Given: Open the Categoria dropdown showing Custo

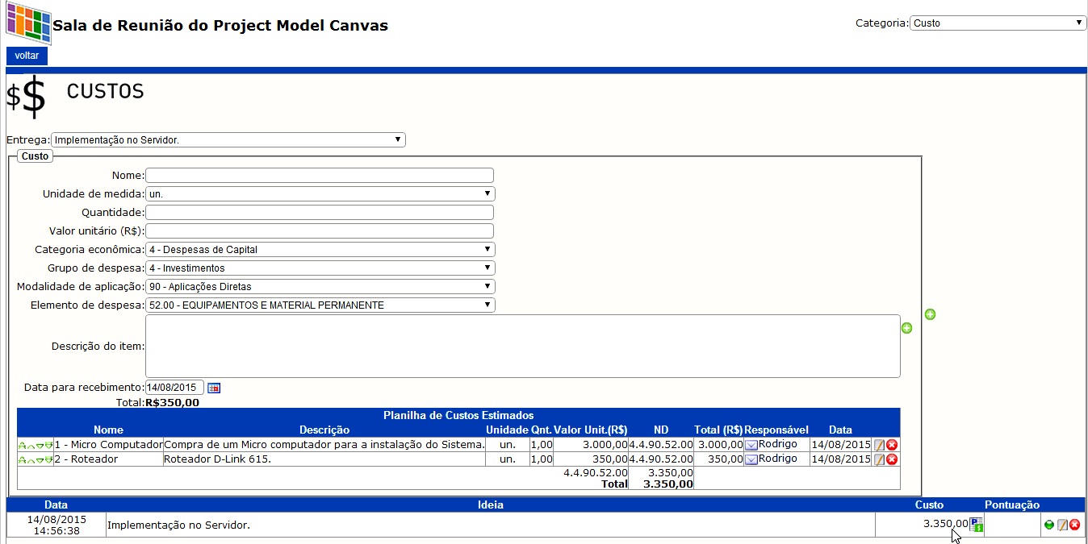Looking at the screenshot, I should [998, 23].
